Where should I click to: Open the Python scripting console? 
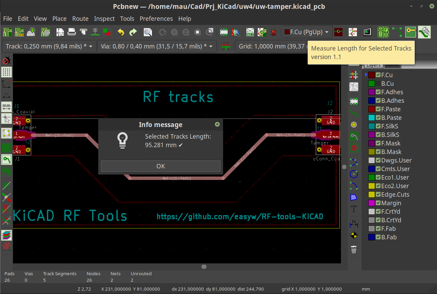tap(367, 32)
